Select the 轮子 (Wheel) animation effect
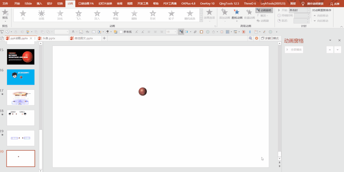This screenshot has width=344, height=172. tap(171, 15)
